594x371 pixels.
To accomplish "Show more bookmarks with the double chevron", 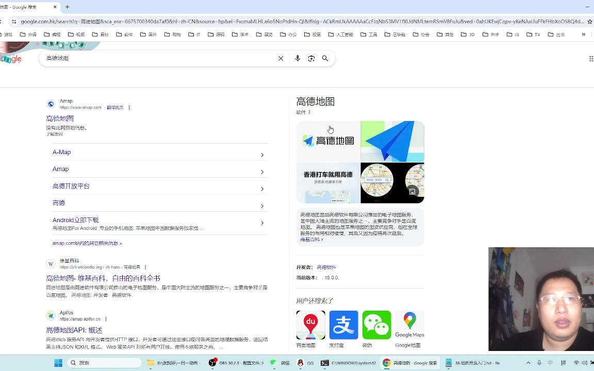I will point(583,35).
